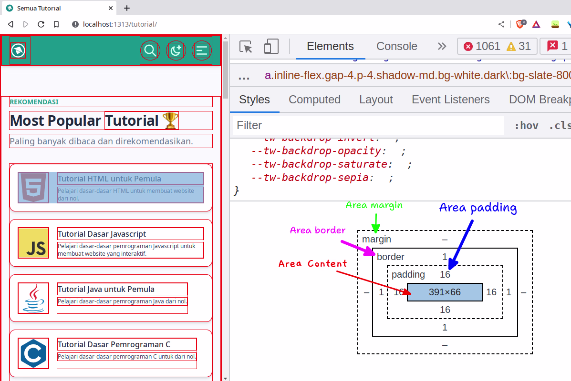Screen dimensions: 571x381
Task: Toggle the DevTools device toolbar
Action: coord(271,46)
